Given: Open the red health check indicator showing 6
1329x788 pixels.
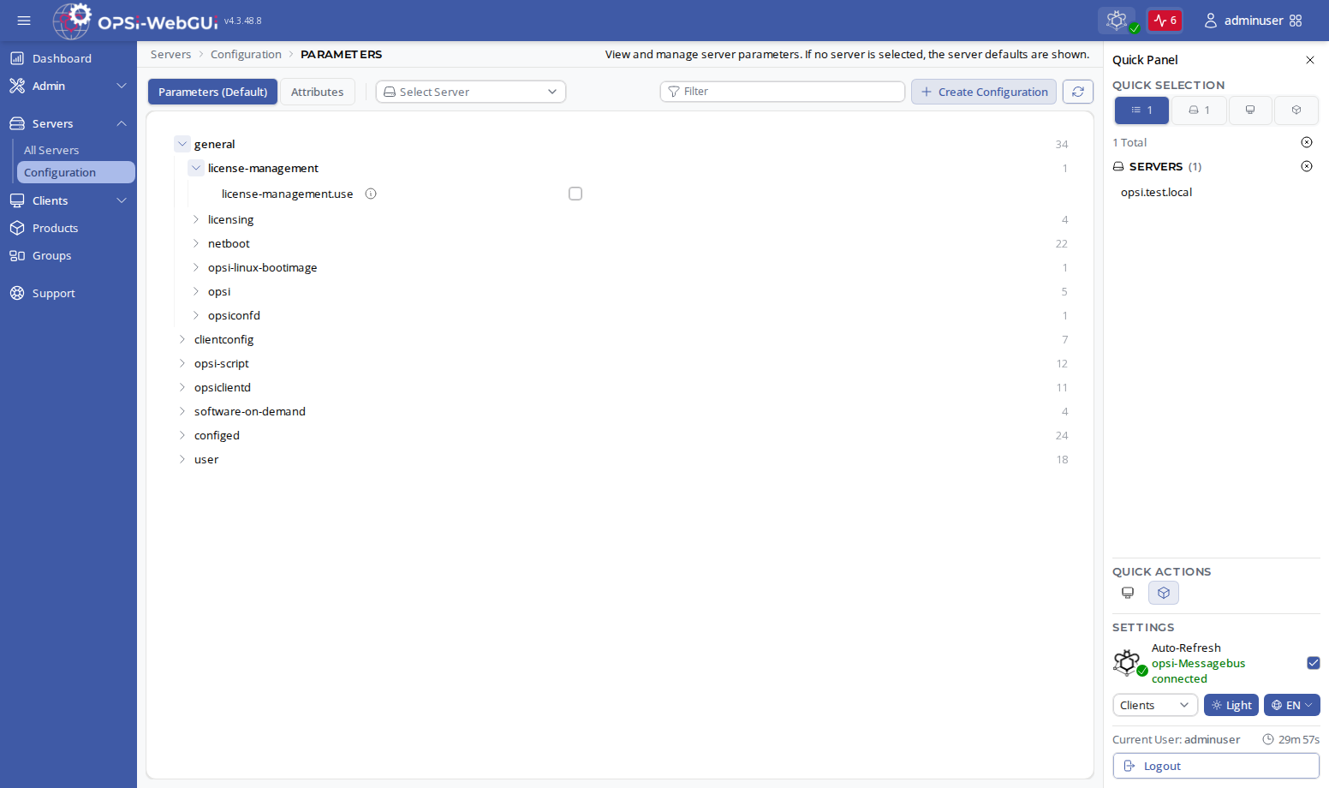Looking at the screenshot, I should point(1165,21).
